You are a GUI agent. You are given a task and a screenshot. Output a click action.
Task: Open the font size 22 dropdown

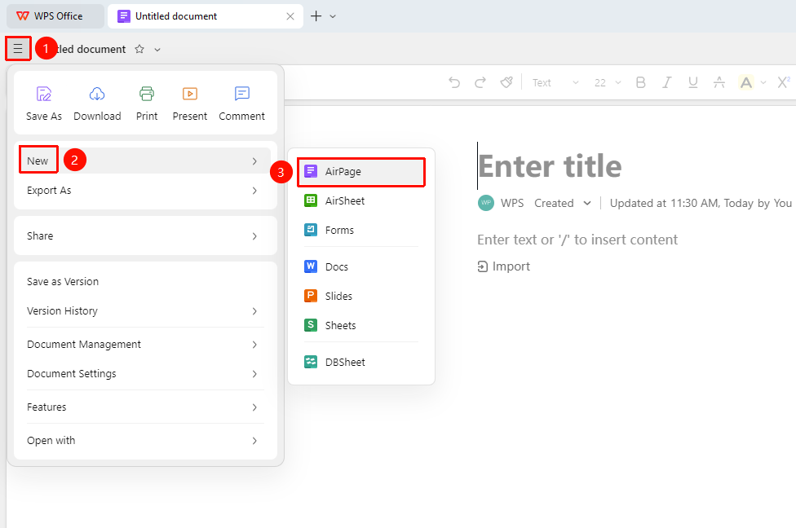tap(607, 82)
